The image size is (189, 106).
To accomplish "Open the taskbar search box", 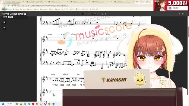I will coord(10,104).
